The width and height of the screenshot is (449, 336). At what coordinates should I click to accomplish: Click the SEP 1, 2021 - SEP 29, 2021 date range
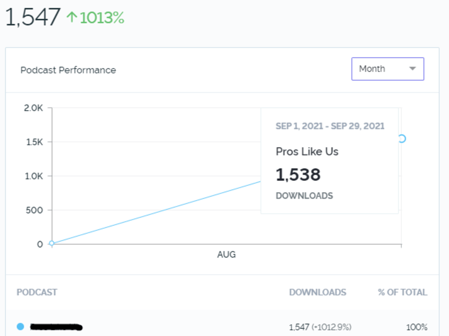point(330,126)
